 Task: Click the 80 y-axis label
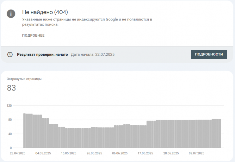[x=10, y=120]
